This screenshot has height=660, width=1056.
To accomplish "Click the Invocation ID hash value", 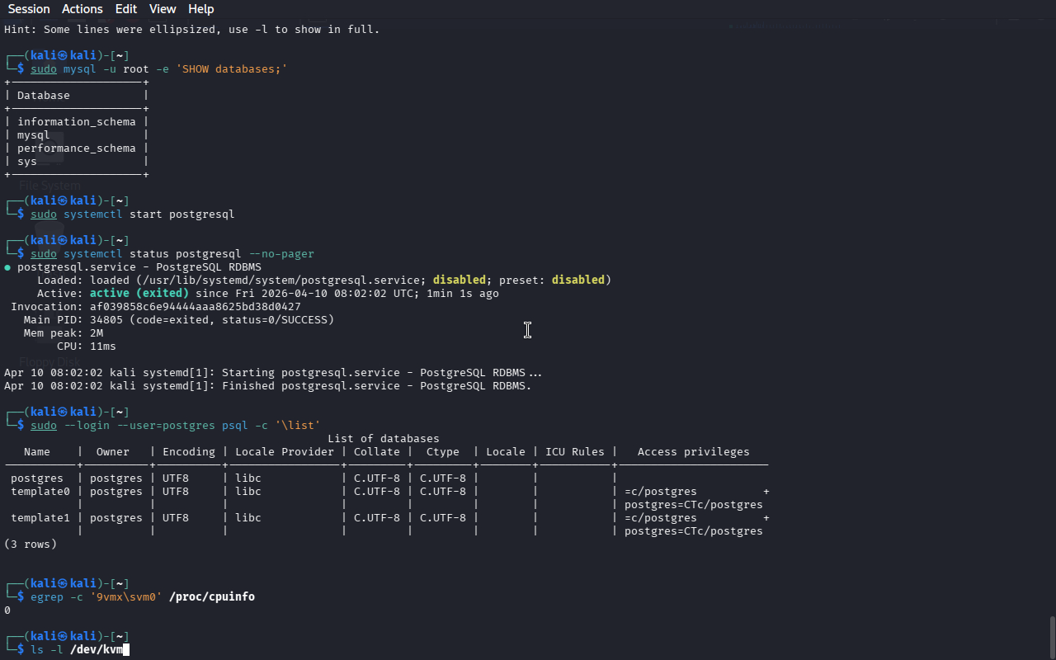I will click(x=195, y=307).
